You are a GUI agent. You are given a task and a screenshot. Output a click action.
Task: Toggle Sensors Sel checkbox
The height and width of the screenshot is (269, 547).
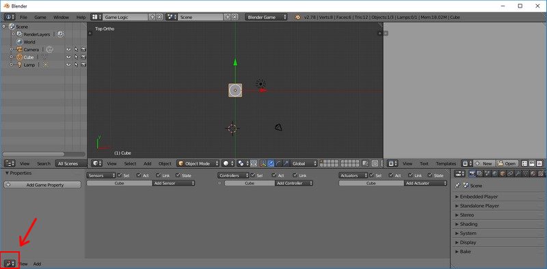tap(120, 175)
